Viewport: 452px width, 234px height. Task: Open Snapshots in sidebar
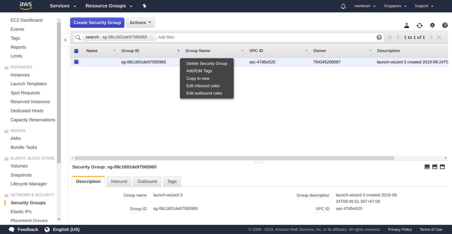coord(21,175)
